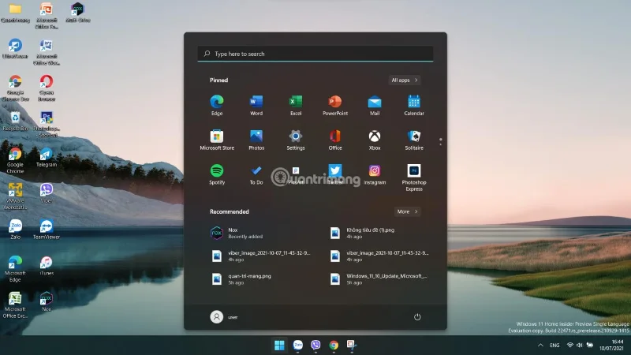The width and height of the screenshot is (631, 355).
Task: Launch the Xbox app
Action: pyautogui.click(x=374, y=140)
